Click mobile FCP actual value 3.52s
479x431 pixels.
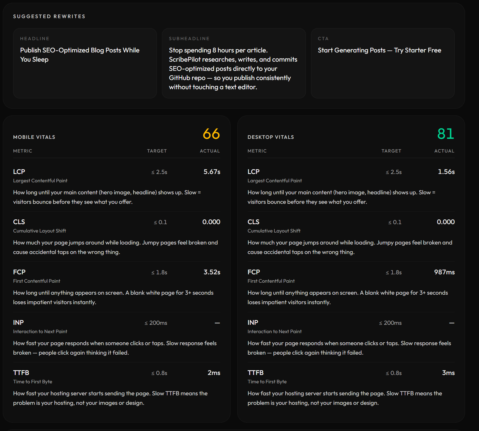pyautogui.click(x=212, y=272)
